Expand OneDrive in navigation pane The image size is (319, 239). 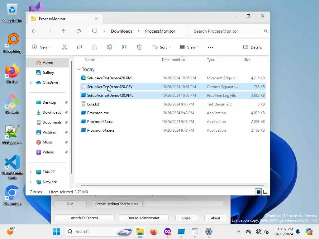point(31,82)
